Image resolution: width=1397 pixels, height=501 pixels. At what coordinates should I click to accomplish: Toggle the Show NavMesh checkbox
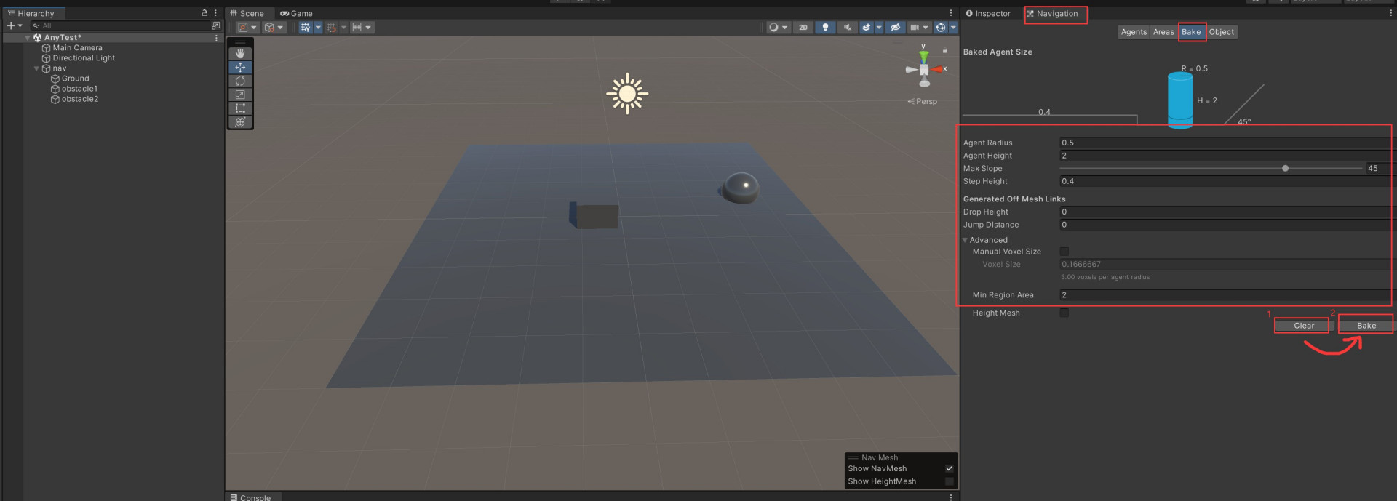pos(949,469)
